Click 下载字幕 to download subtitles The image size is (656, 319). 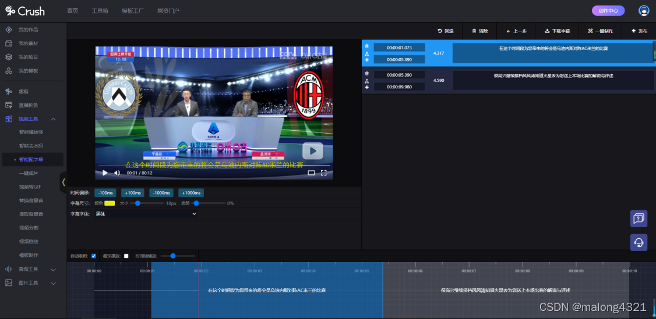pos(558,31)
